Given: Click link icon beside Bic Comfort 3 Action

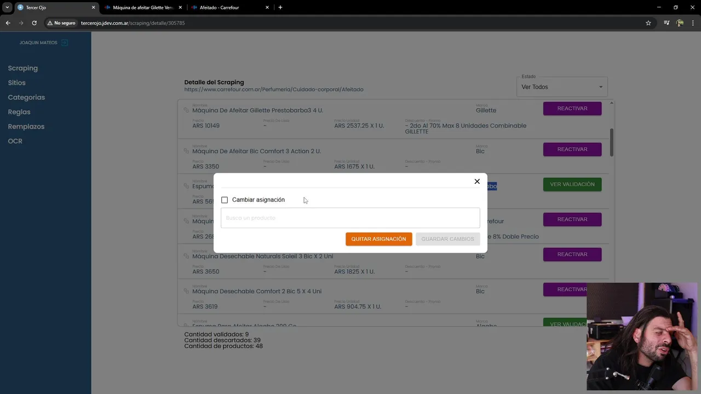Looking at the screenshot, I should (186, 151).
